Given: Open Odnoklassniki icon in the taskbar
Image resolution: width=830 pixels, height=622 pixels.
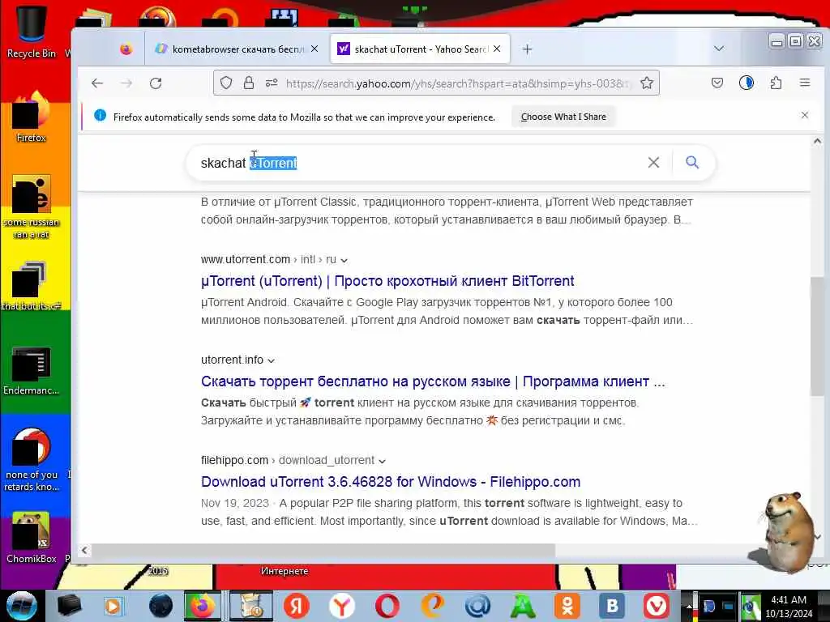Looking at the screenshot, I should 567,606.
